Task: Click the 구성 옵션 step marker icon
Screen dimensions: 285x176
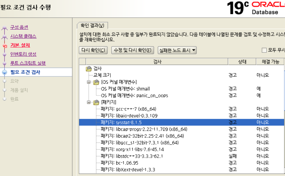Action: click(4, 28)
